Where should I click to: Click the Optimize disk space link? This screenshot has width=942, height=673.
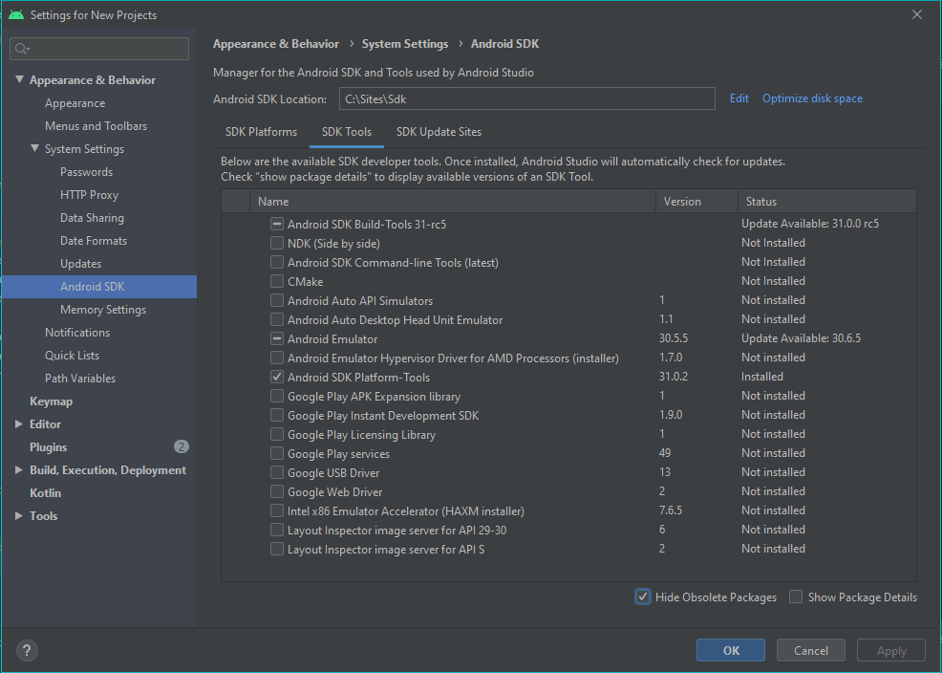pyautogui.click(x=812, y=98)
